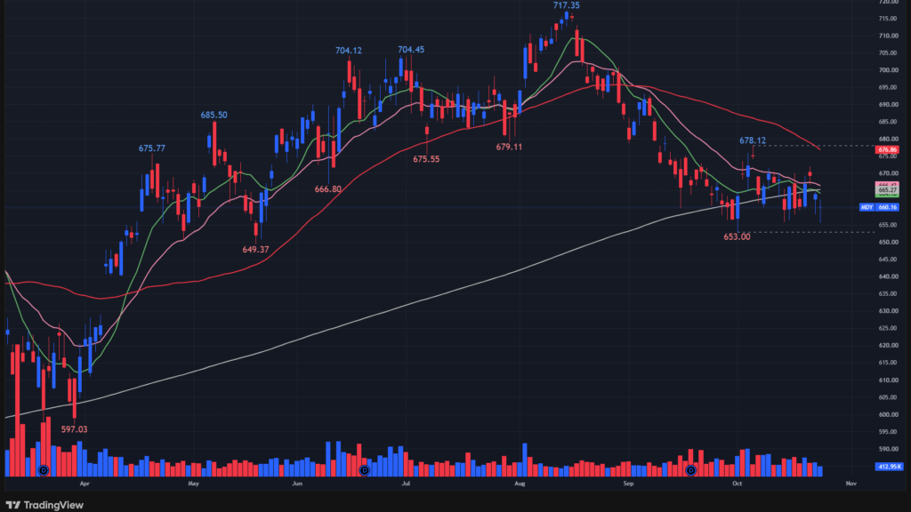Screen dimensions: 911x512
Task: Click 640.00 on the price scale
Action: click(888, 277)
